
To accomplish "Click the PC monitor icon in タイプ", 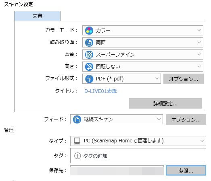I will pos(77,141).
